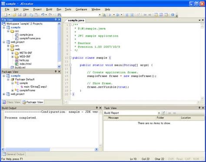
Task: Open the Edit menu
Action: click(16, 10)
